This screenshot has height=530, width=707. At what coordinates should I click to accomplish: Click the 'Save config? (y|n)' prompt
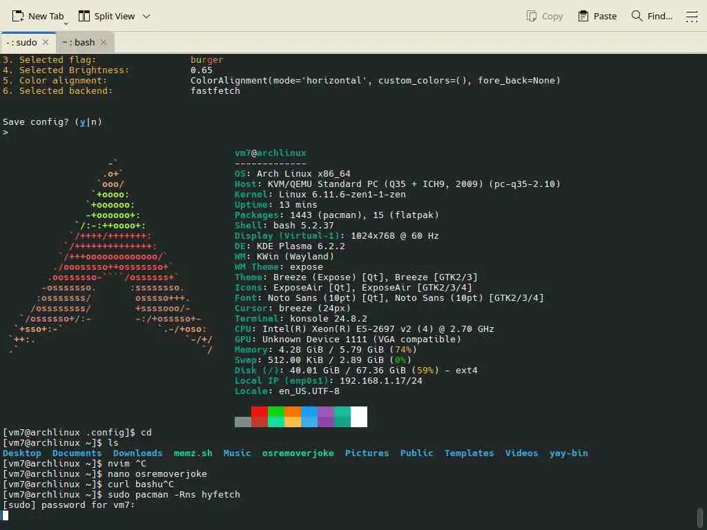(x=52, y=122)
